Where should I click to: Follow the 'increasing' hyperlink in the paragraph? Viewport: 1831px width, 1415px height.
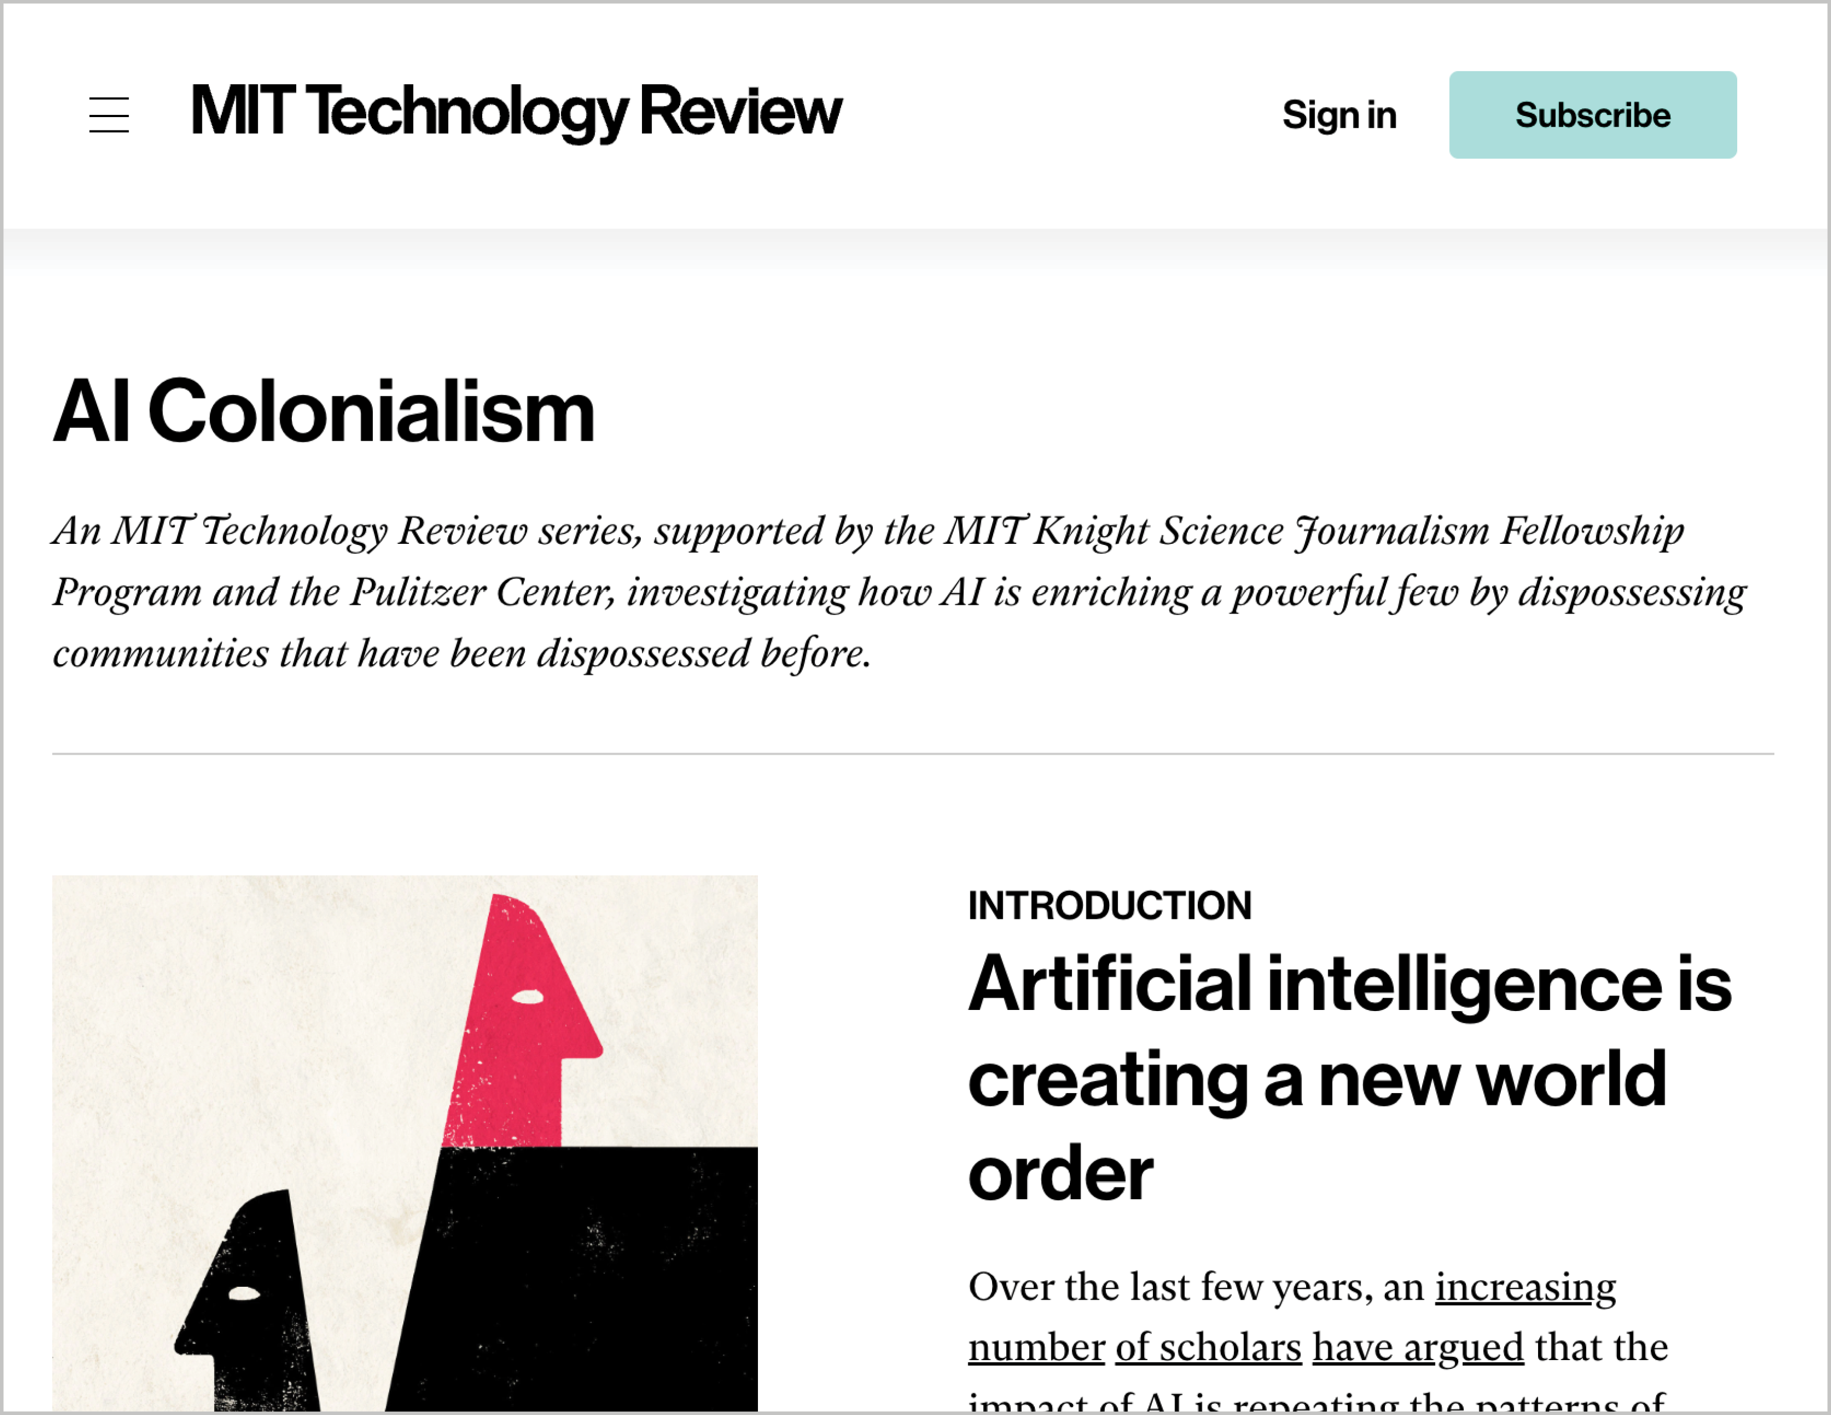coord(1525,1287)
